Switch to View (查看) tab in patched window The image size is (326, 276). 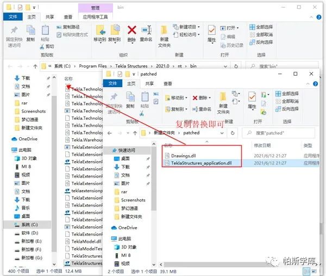(167, 83)
